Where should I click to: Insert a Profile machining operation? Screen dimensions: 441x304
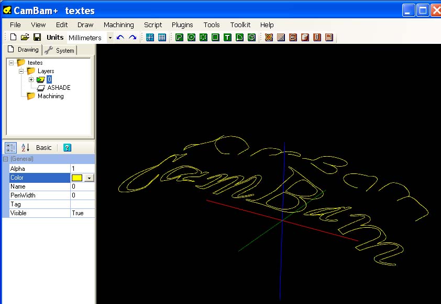[x=269, y=37]
